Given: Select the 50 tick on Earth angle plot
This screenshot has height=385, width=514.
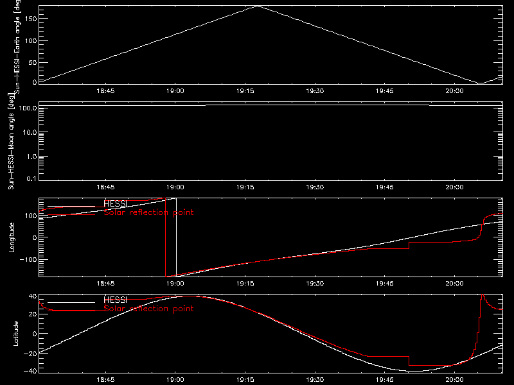Looking at the screenshot, I should coord(33,62).
